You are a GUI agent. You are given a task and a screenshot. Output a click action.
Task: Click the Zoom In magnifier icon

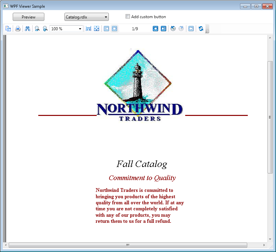tap(45, 29)
